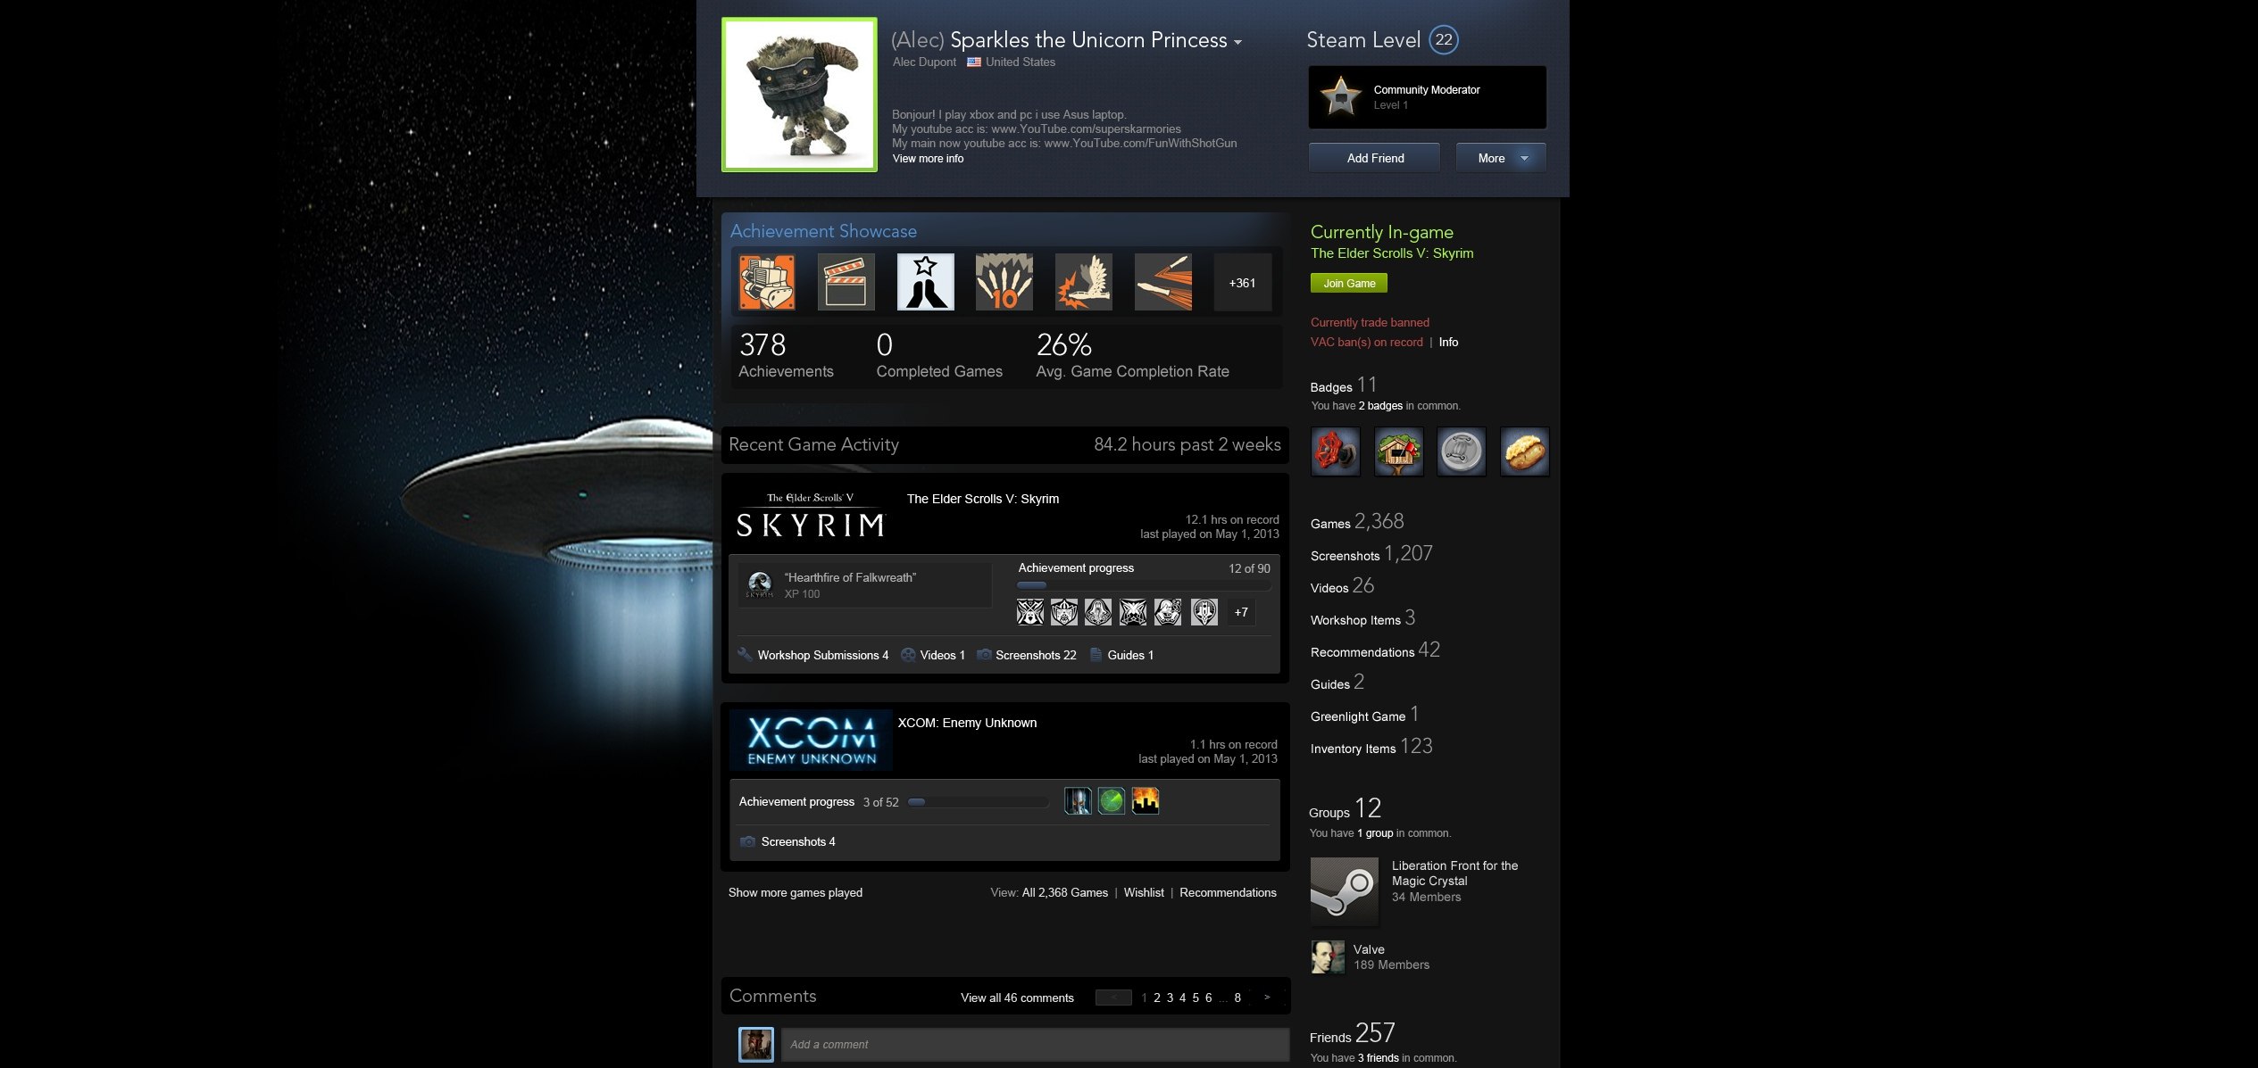
Task: Click the Steam Level 22 badge circle
Action: coord(1444,39)
